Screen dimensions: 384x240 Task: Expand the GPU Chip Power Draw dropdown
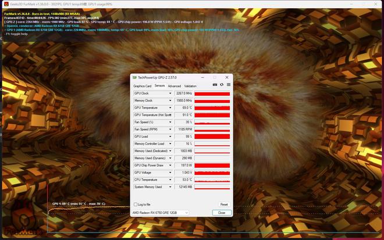pyautogui.click(x=170, y=166)
